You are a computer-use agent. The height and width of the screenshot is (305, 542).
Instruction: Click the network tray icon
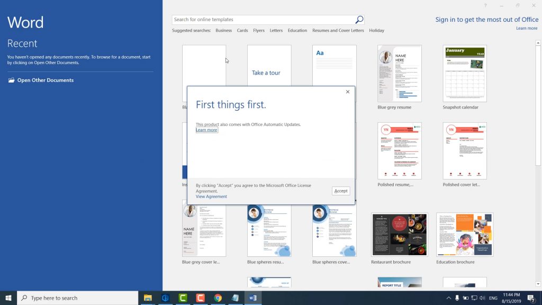pos(474,298)
